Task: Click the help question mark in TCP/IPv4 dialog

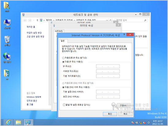Action: (x=124, y=35)
